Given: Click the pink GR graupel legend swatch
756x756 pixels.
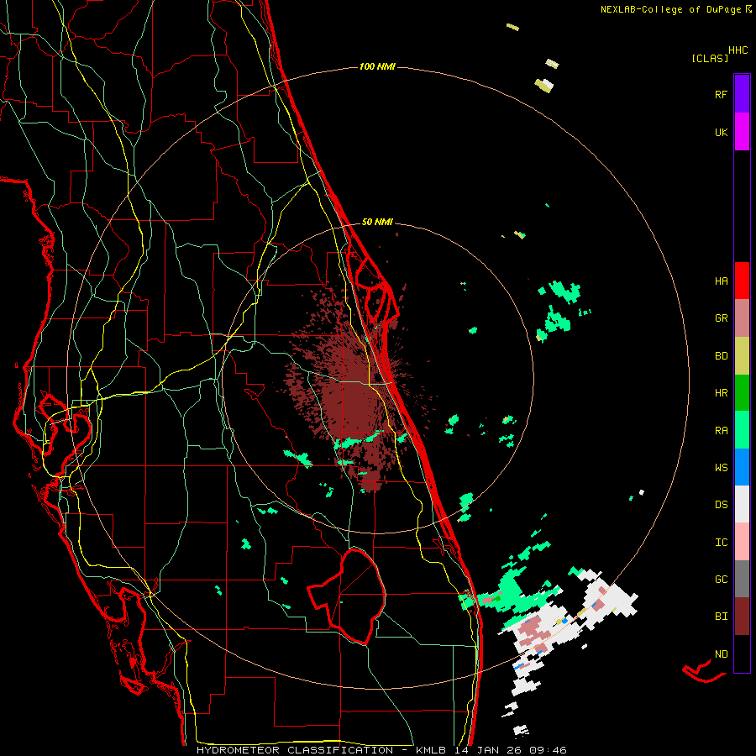Looking at the screenshot, I should (742, 318).
